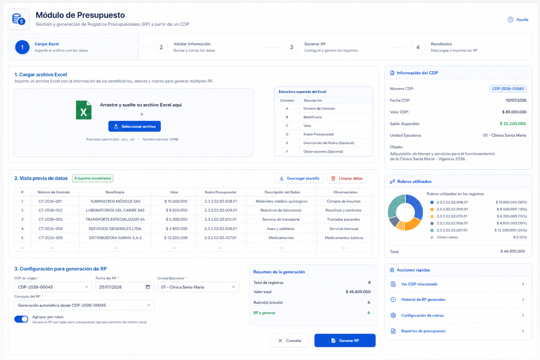Screen dimensions: 540x360
Task: Toggle the Agrupar por rubro switch
Action: pos(21,319)
